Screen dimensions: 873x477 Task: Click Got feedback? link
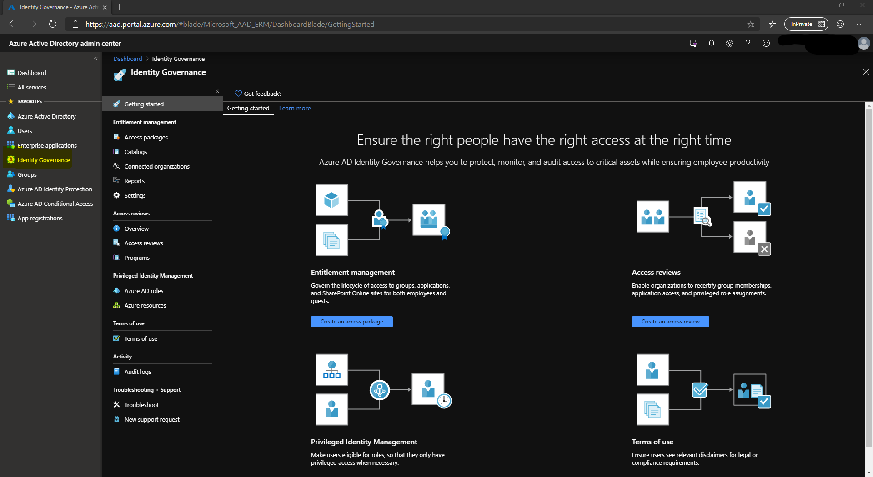[258, 94]
